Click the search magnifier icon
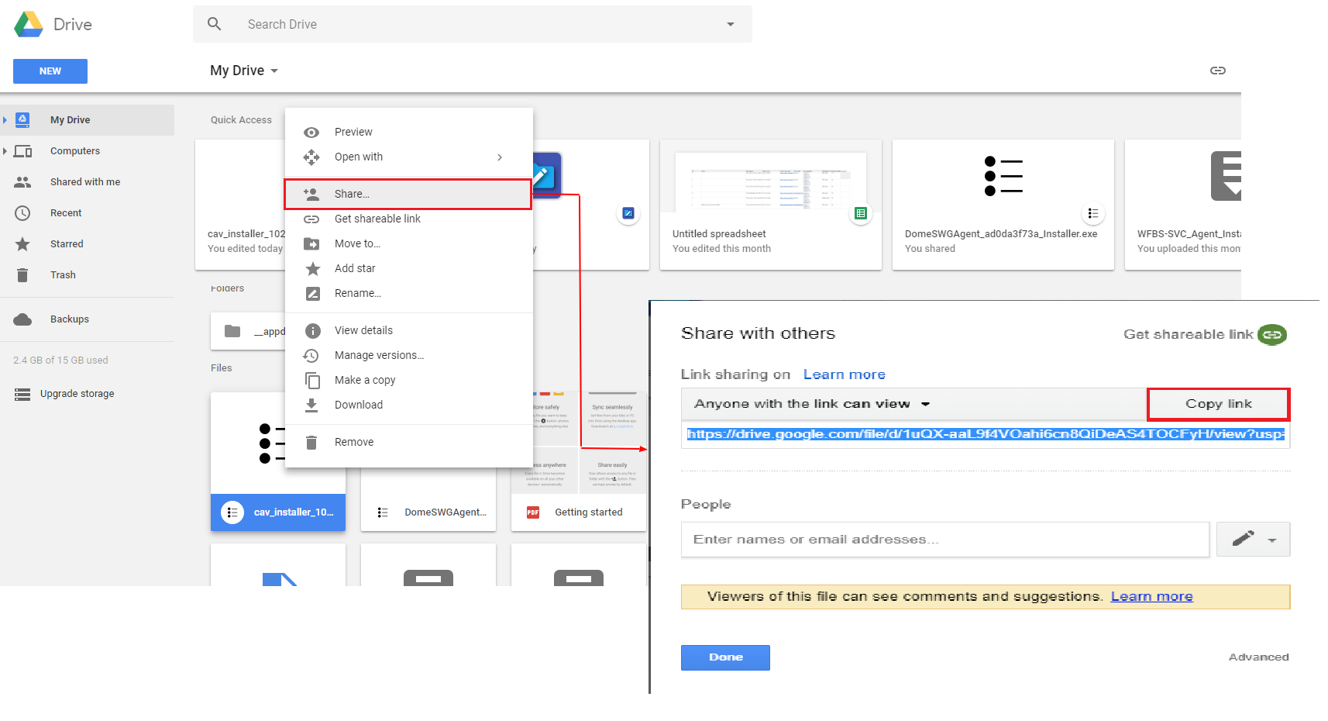This screenshot has width=1328, height=721. (215, 24)
